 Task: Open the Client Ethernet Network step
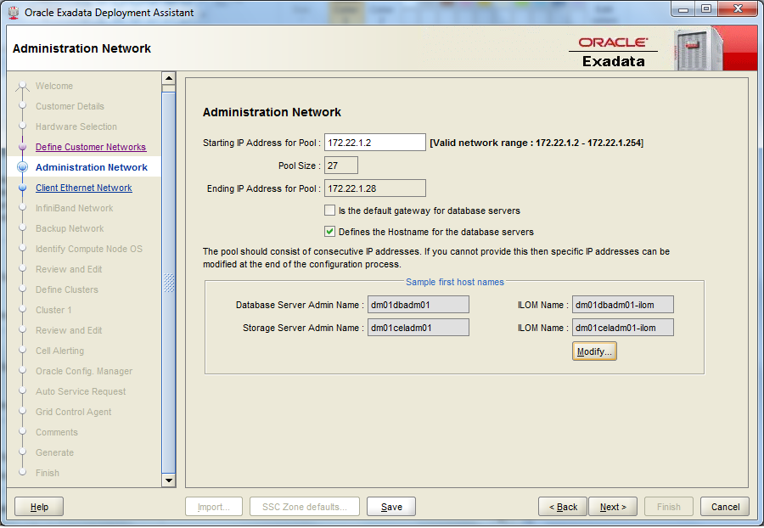tap(83, 188)
